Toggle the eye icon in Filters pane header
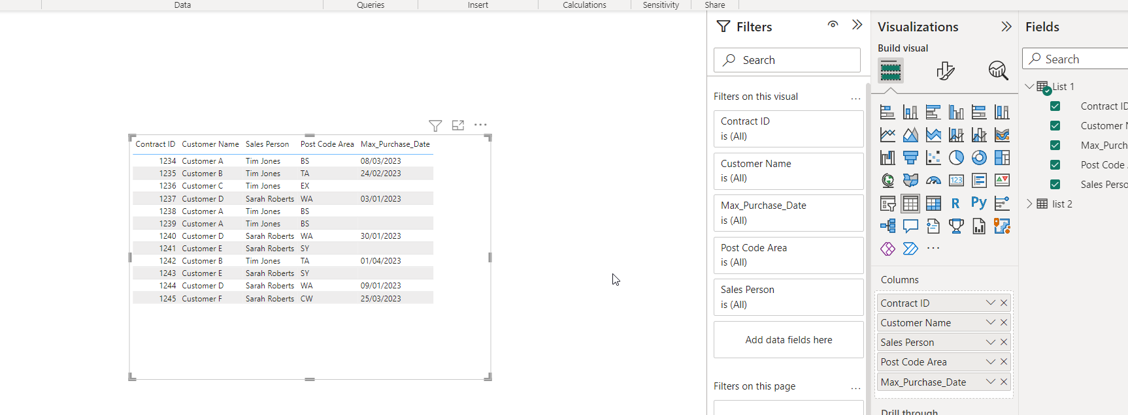 pos(833,25)
